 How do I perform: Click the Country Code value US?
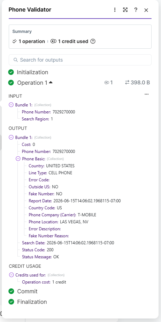coord(59,208)
